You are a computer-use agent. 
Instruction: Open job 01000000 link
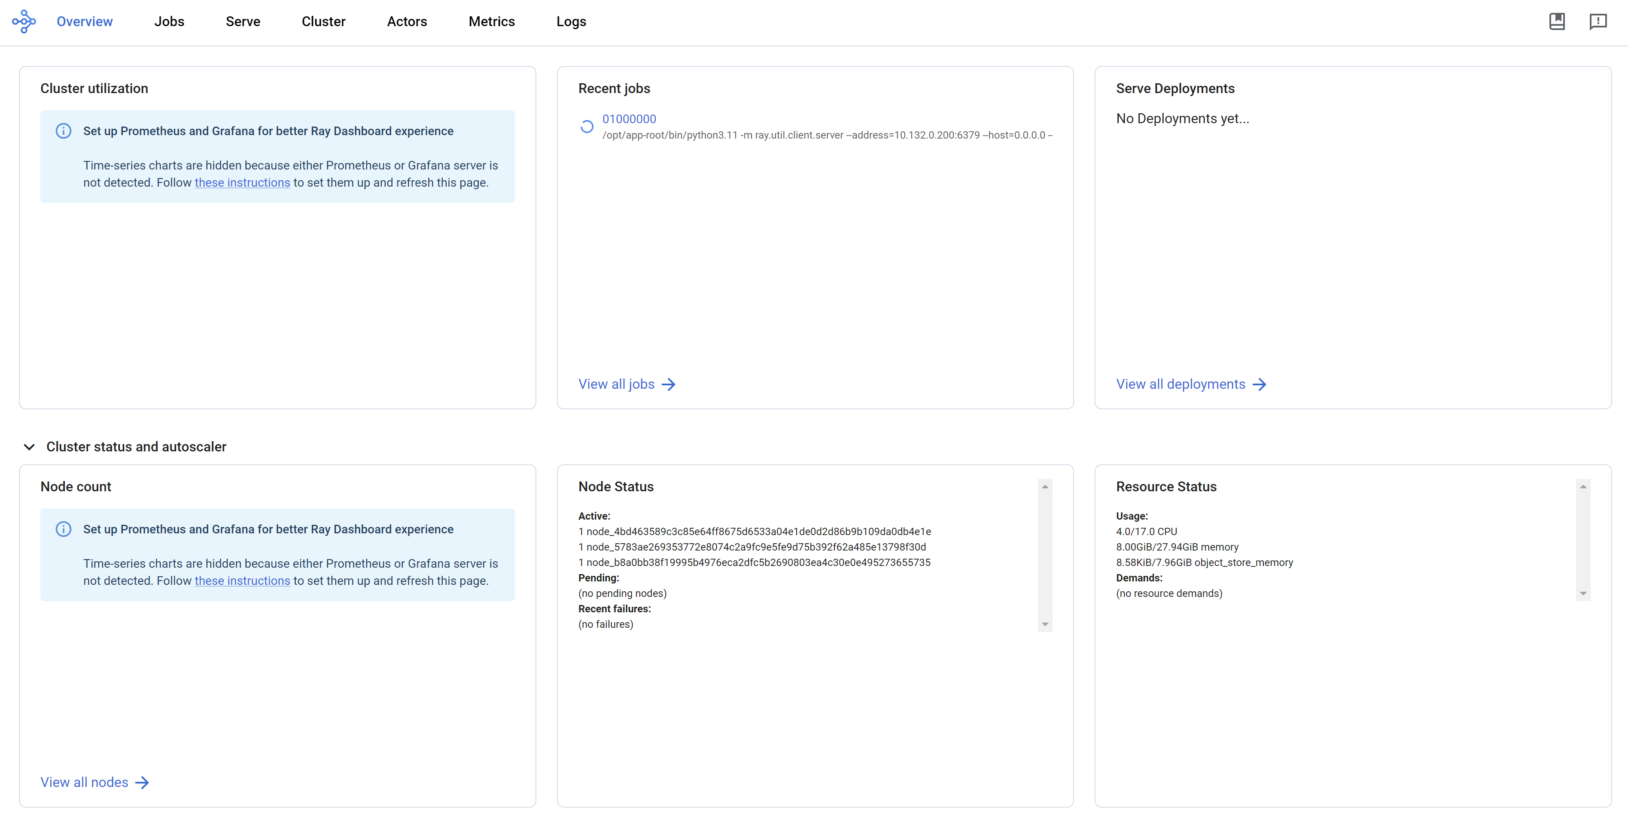point(629,119)
